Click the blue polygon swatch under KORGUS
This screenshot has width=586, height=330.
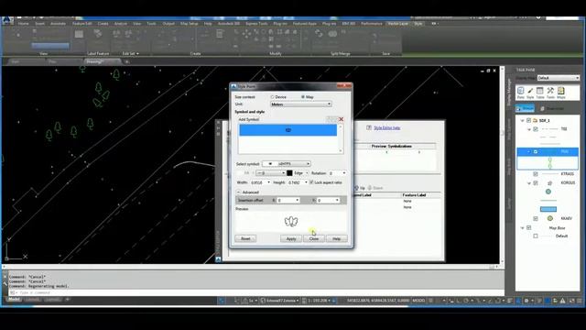(x=548, y=209)
